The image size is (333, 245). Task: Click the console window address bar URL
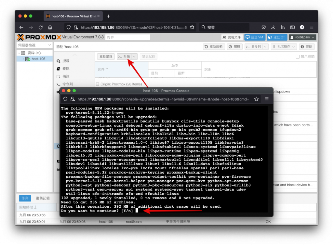[163, 99]
